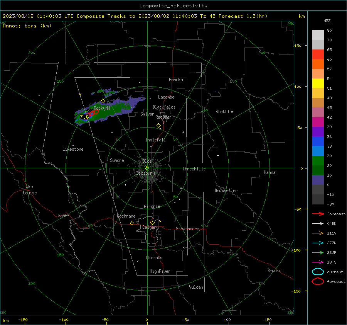Select the Hanna label
Screen dimensions: 347x325
[270, 172]
